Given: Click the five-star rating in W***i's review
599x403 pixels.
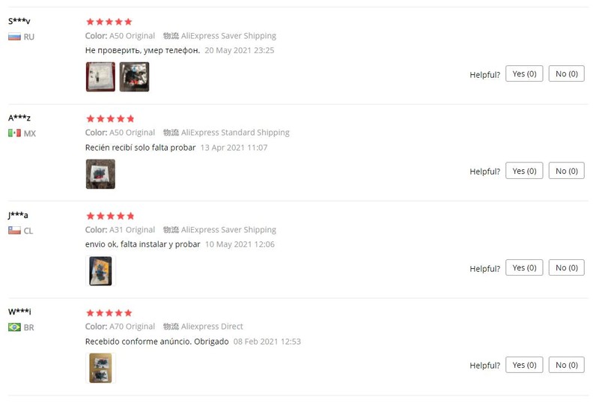Looking at the screenshot, I should pyautogui.click(x=109, y=313).
